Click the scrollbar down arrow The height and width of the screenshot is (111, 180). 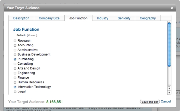click(169, 92)
